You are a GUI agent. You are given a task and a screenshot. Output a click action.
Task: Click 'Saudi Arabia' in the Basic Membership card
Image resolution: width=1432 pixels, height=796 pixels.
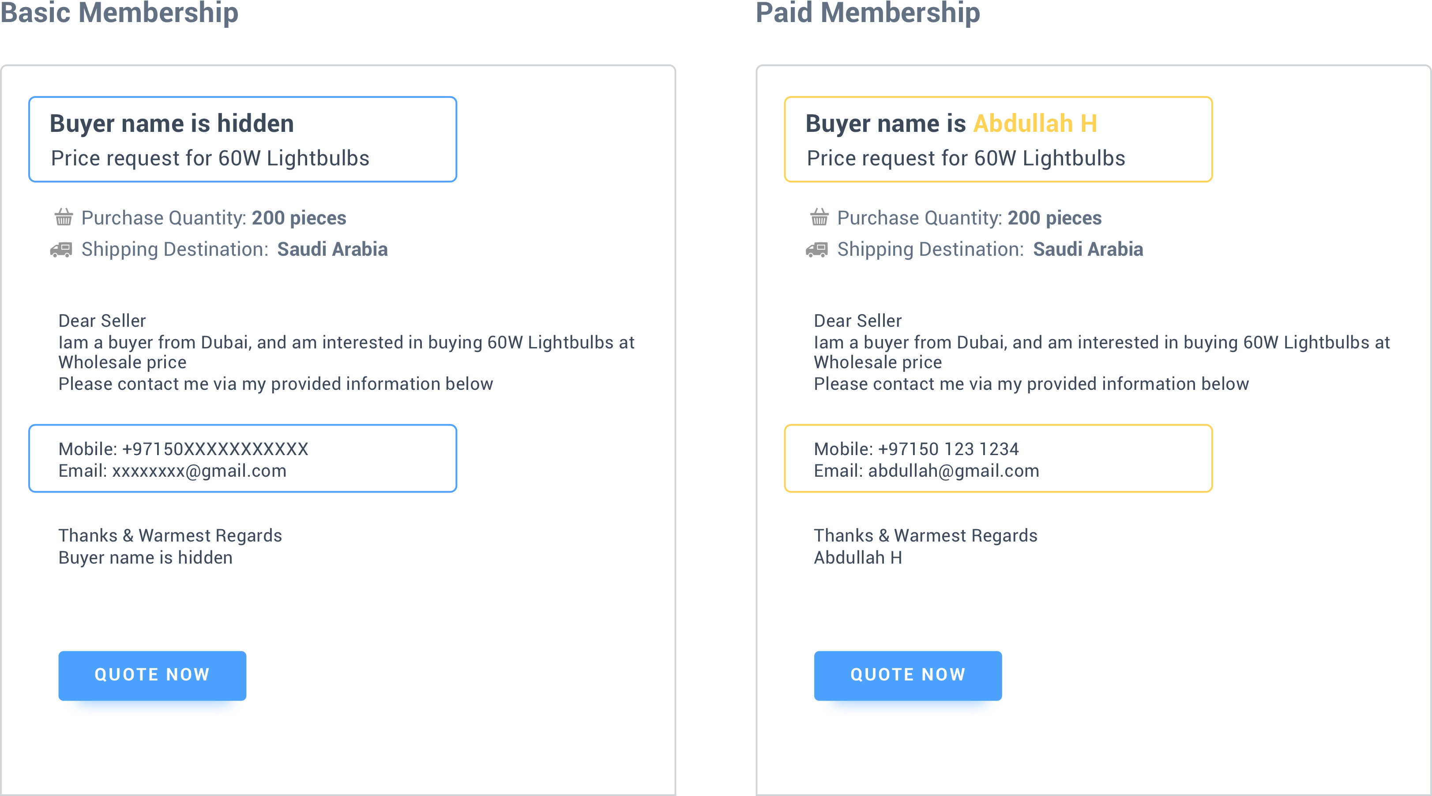click(x=332, y=249)
